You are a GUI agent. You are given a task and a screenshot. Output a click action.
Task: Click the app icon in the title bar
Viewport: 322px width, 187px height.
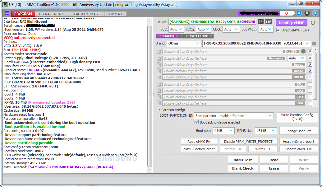tap(5, 5)
